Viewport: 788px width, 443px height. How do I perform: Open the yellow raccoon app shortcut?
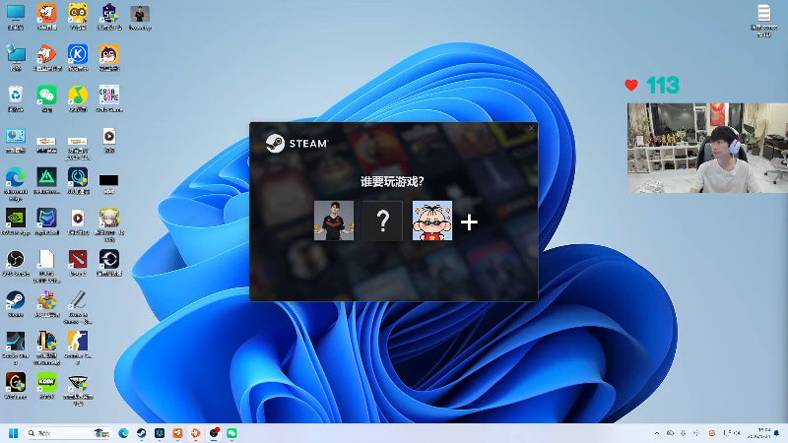[x=78, y=17]
